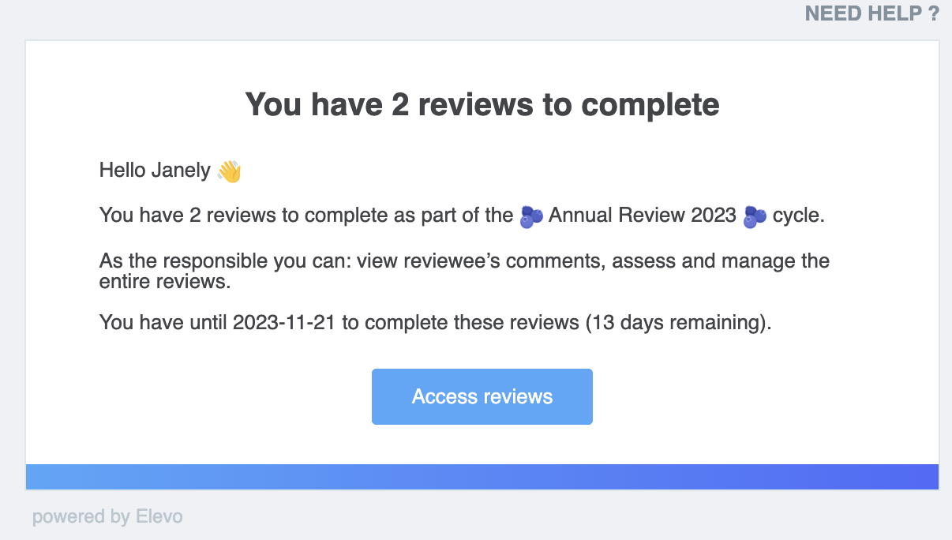Click the 13 days remaining text
The image size is (952, 540).
pos(675,323)
